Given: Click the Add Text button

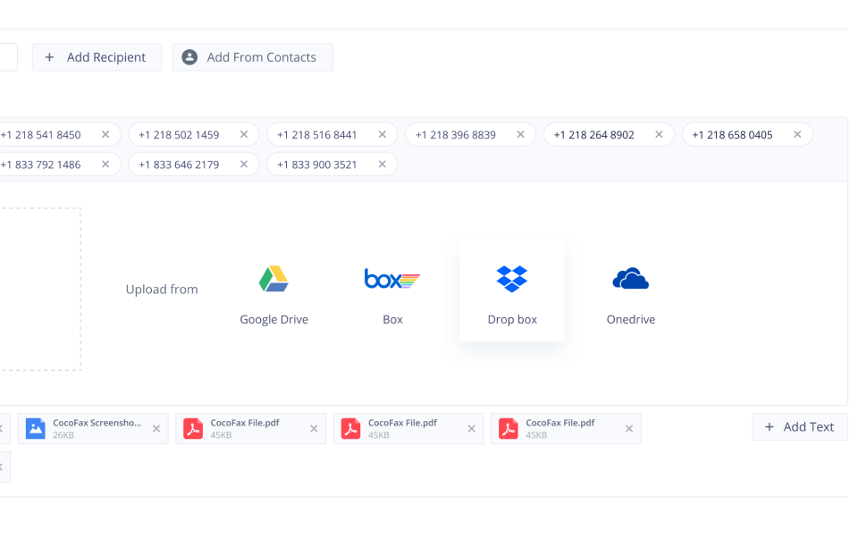Looking at the screenshot, I should tap(799, 426).
